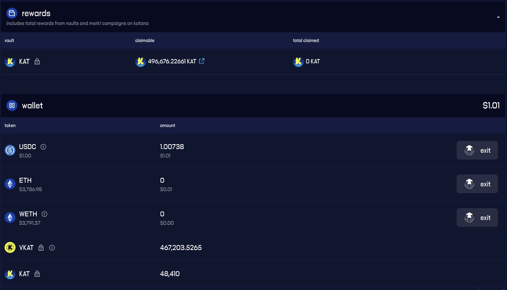
Task: Click WETH price $3,791.37
Action: [30, 223]
